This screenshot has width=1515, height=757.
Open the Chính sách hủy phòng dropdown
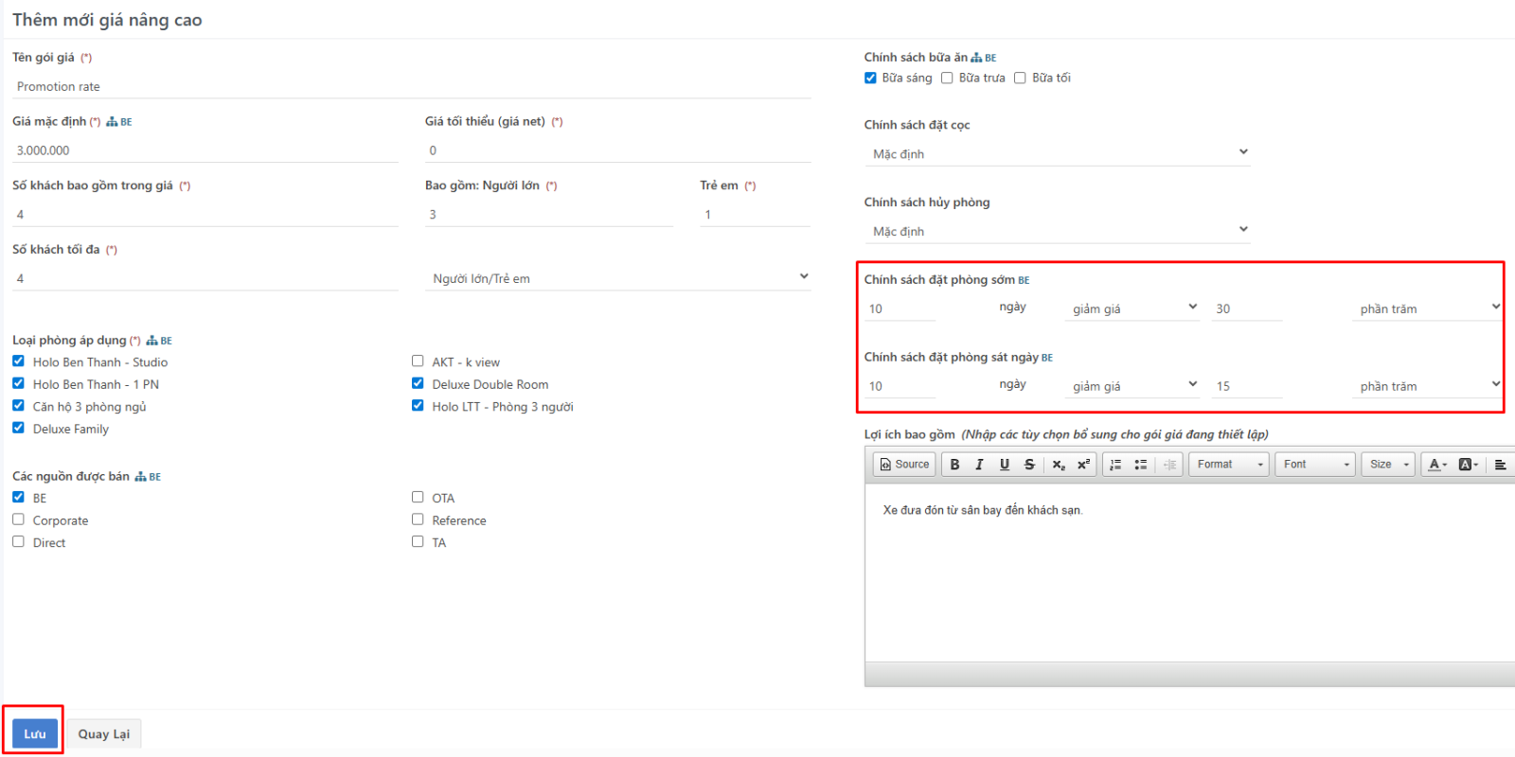tap(1058, 231)
